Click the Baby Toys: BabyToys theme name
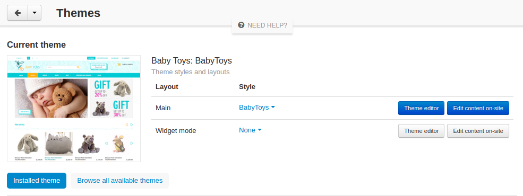523x196 pixels. point(192,60)
